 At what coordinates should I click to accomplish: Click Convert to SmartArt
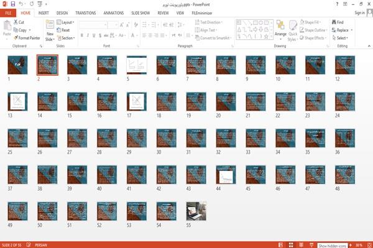(213, 38)
